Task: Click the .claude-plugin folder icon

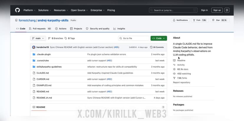Action: coord(34,54)
